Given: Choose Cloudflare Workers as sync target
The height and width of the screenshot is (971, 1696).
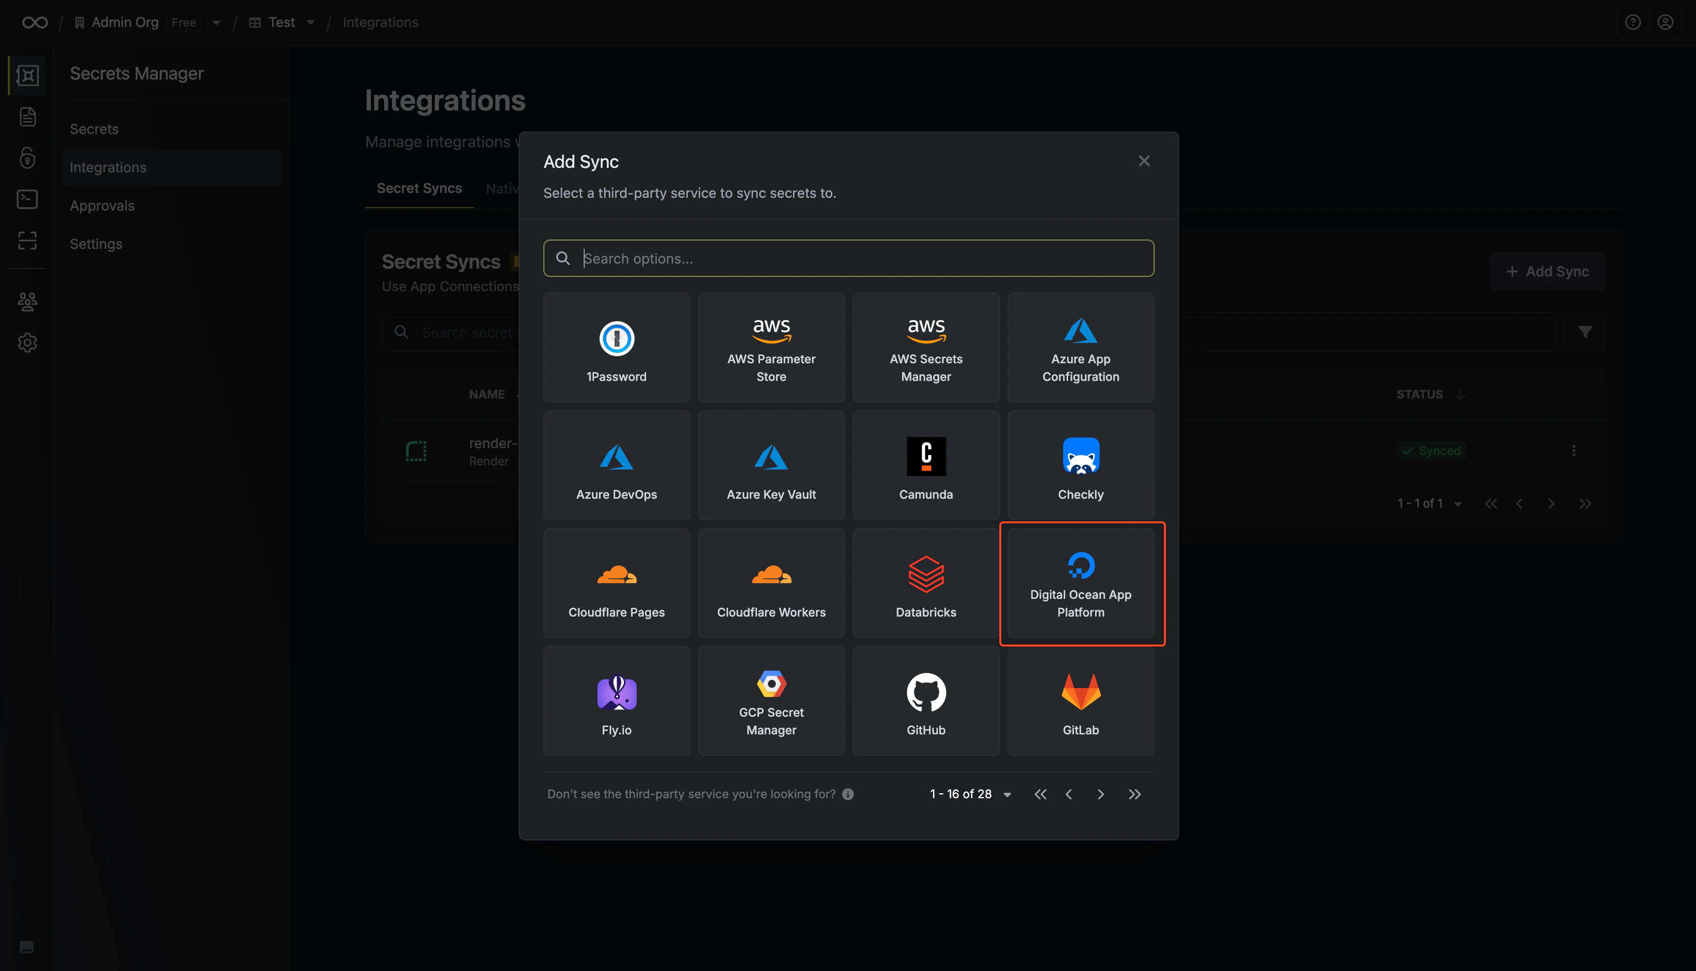Looking at the screenshot, I should [771, 583].
